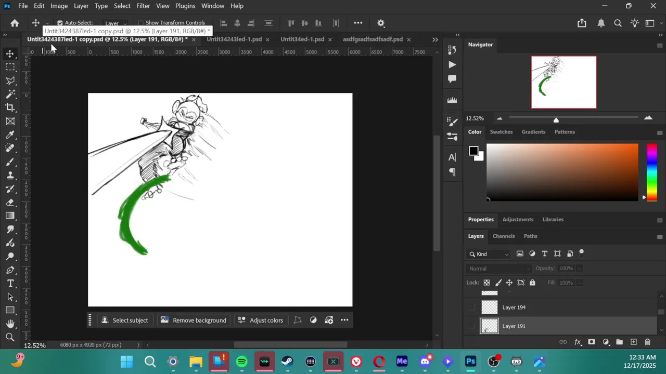Open the Filter menu
This screenshot has width=666, height=374.
(143, 6)
